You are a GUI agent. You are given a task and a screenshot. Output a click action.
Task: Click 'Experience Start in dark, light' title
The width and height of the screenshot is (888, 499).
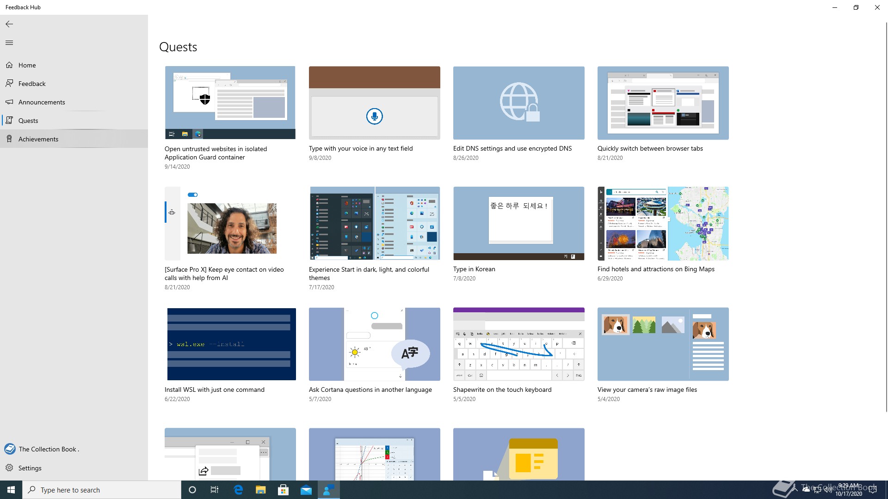369,274
